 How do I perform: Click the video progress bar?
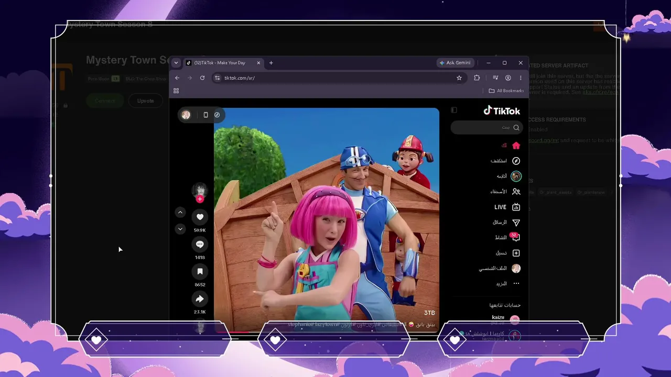tap(327, 331)
